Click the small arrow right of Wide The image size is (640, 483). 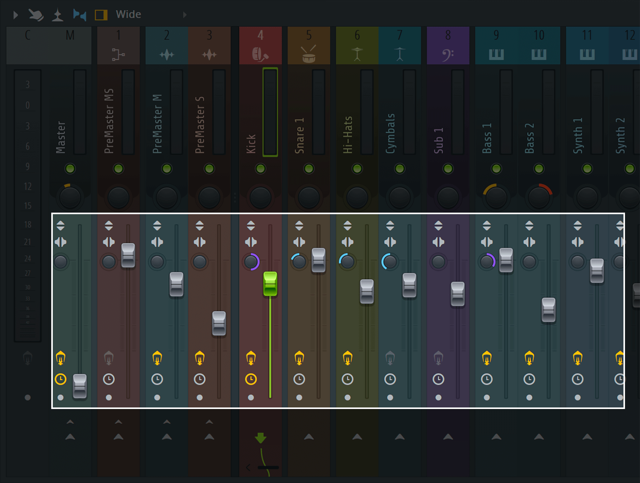[185, 15]
